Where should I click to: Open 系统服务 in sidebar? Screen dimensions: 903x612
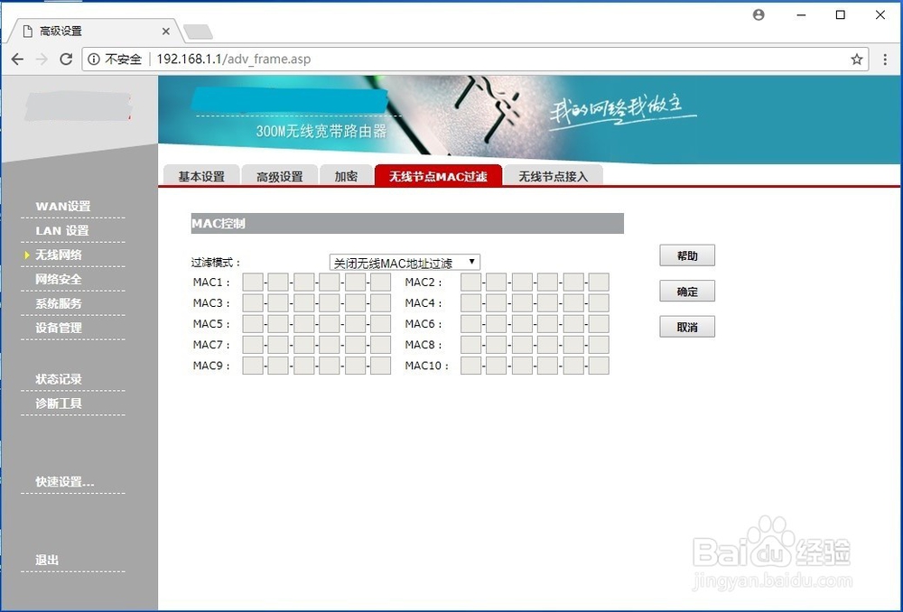point(58,302)
